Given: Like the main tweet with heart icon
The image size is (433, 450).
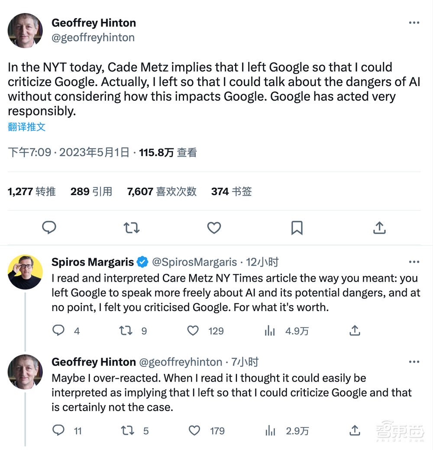Looking at the screenshot, I should (214, 228).
